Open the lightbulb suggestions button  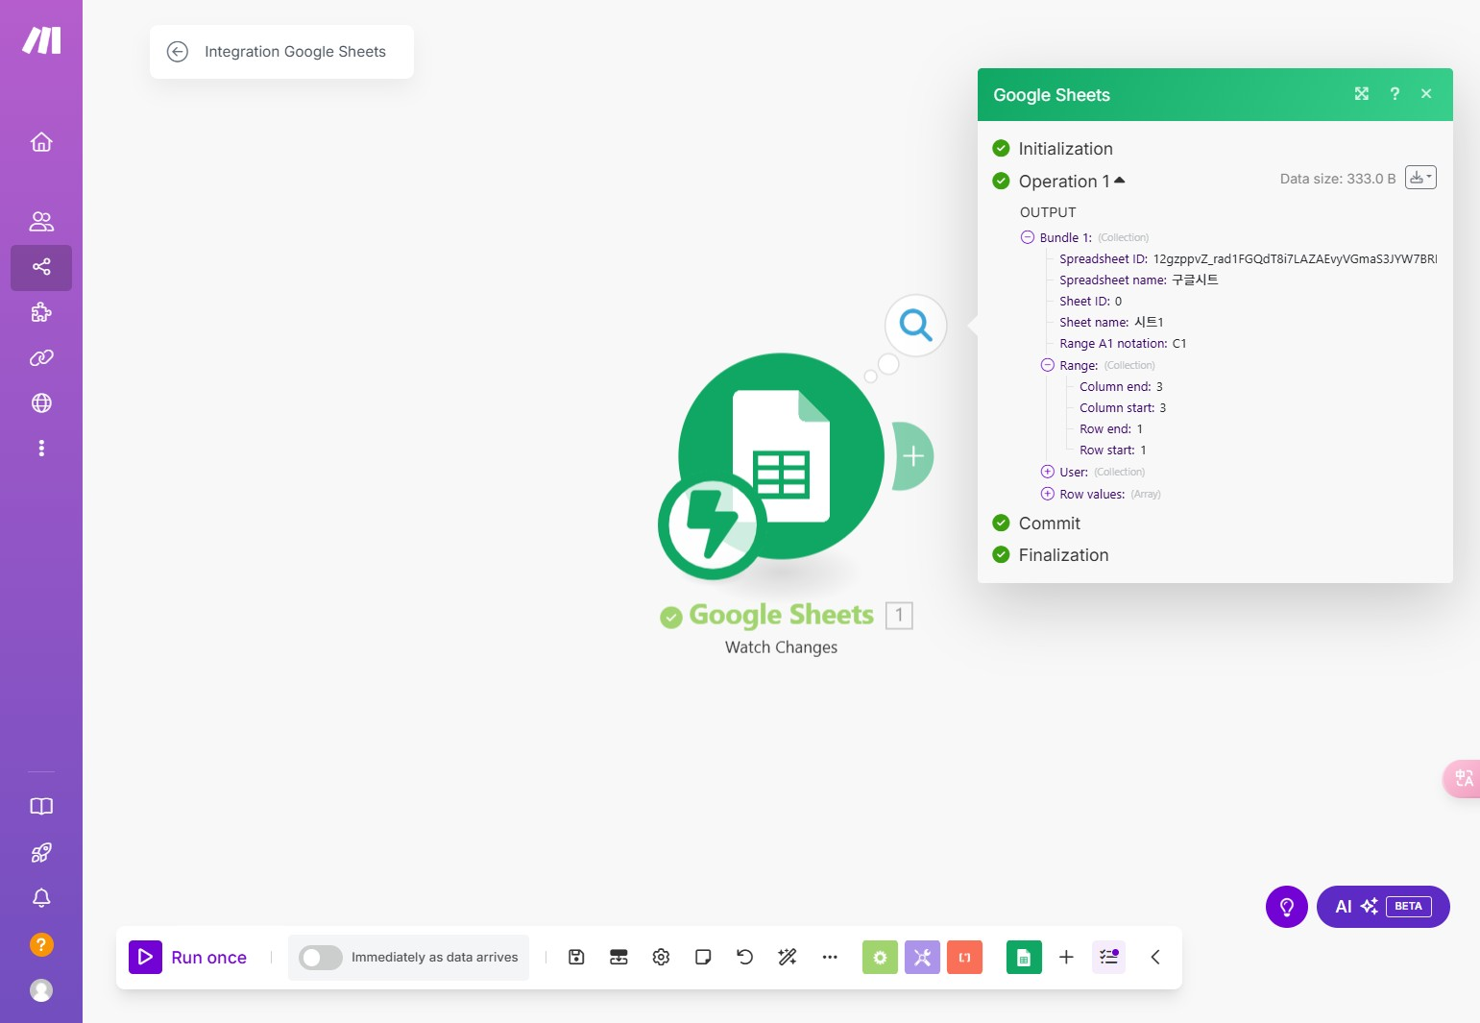click(x=1287, y=907)
